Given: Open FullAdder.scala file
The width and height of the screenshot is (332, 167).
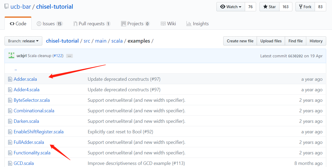Looking at the screenshot, I should click(x=29, y=142).
